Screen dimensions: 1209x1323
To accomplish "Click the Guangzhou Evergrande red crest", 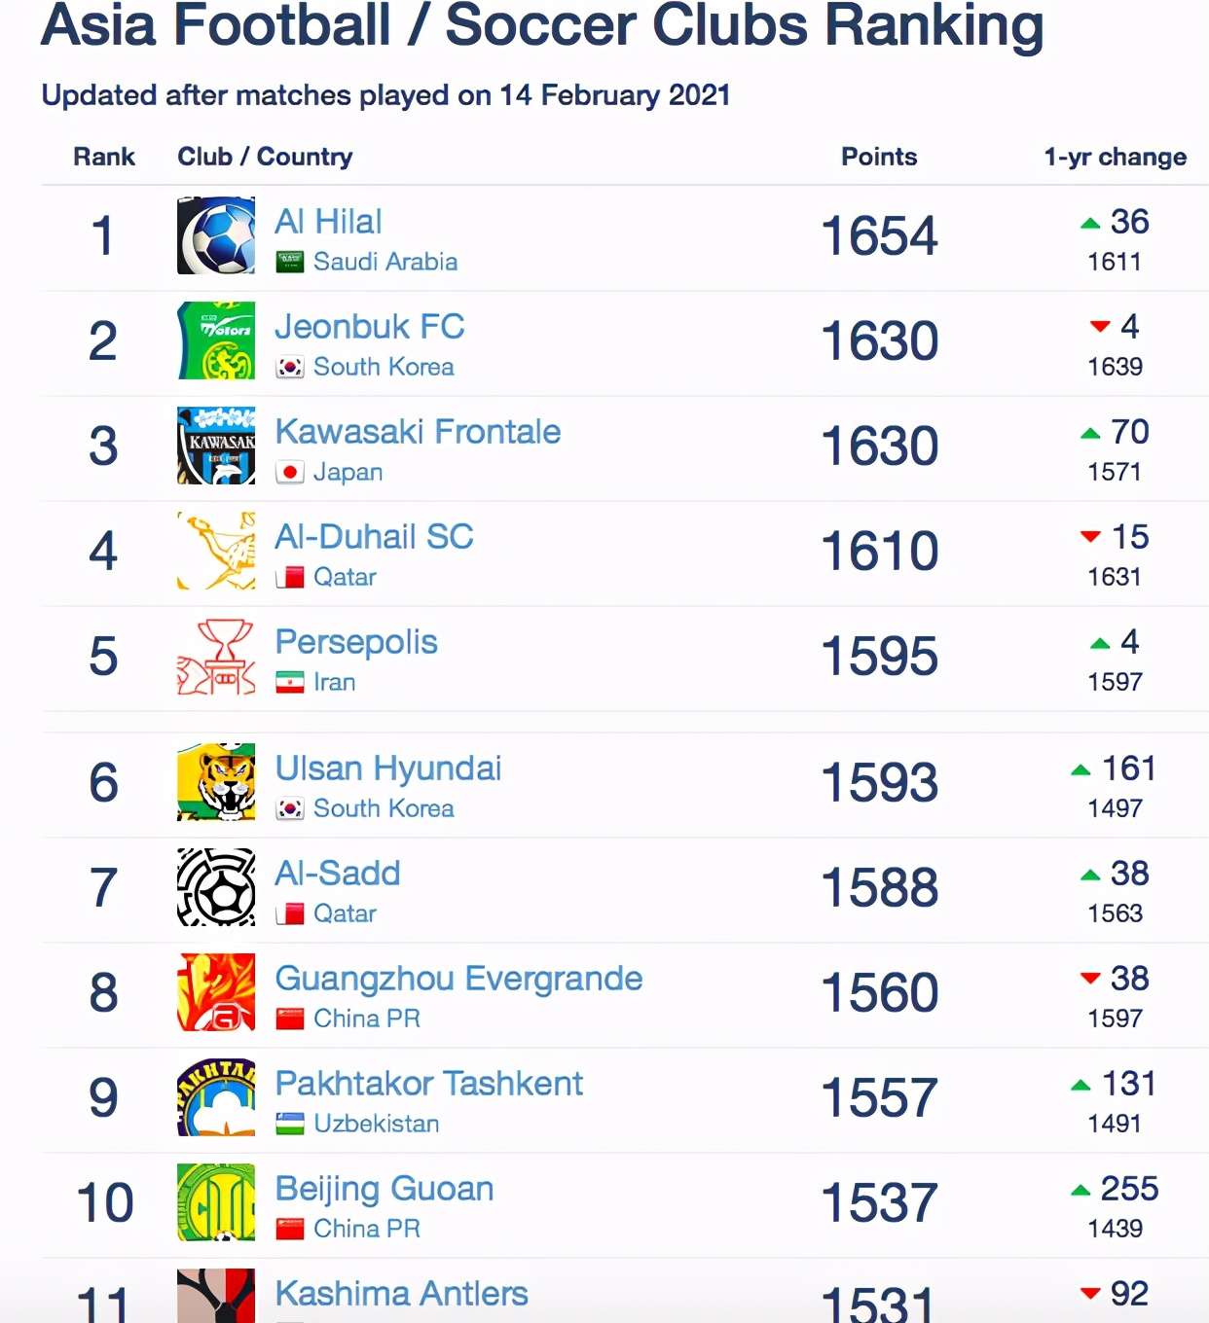I will pos(216,992).
